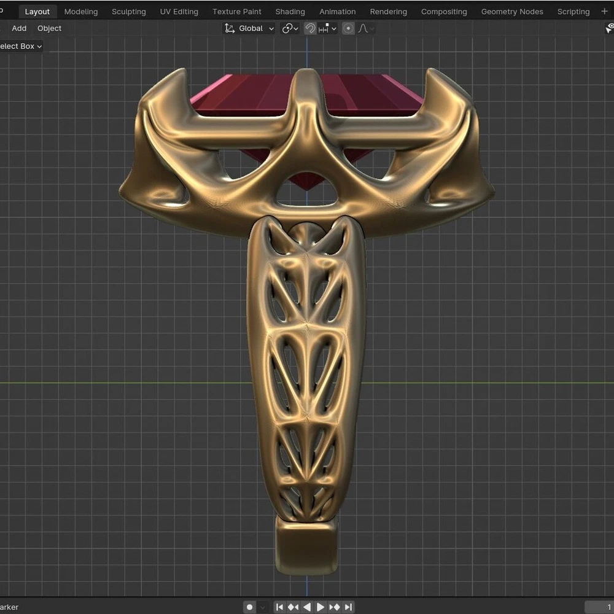Open the Object menu
Image resolution: width=614 pixels, height=614 pixels.
tap(49, 28)
